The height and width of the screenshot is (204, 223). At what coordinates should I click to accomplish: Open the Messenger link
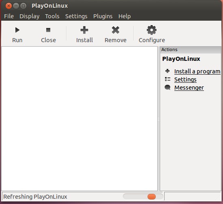[x=189, y=88]
